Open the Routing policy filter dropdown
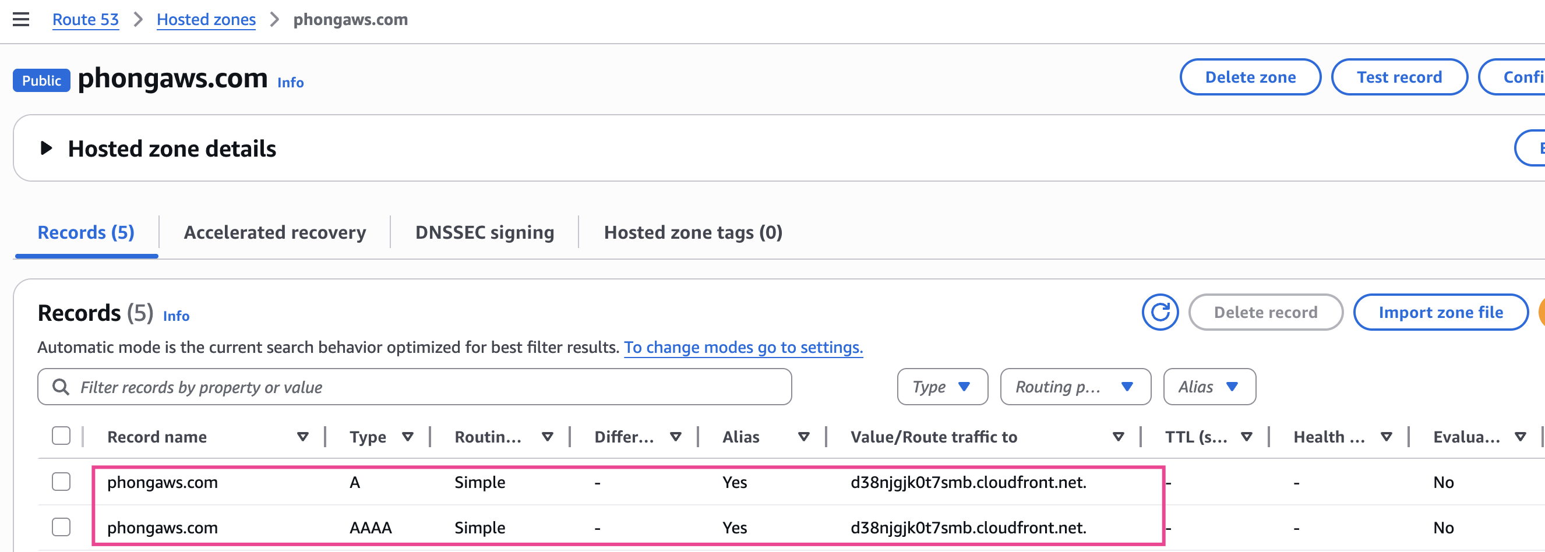The image size is (1545, 552). [1075, 387]
